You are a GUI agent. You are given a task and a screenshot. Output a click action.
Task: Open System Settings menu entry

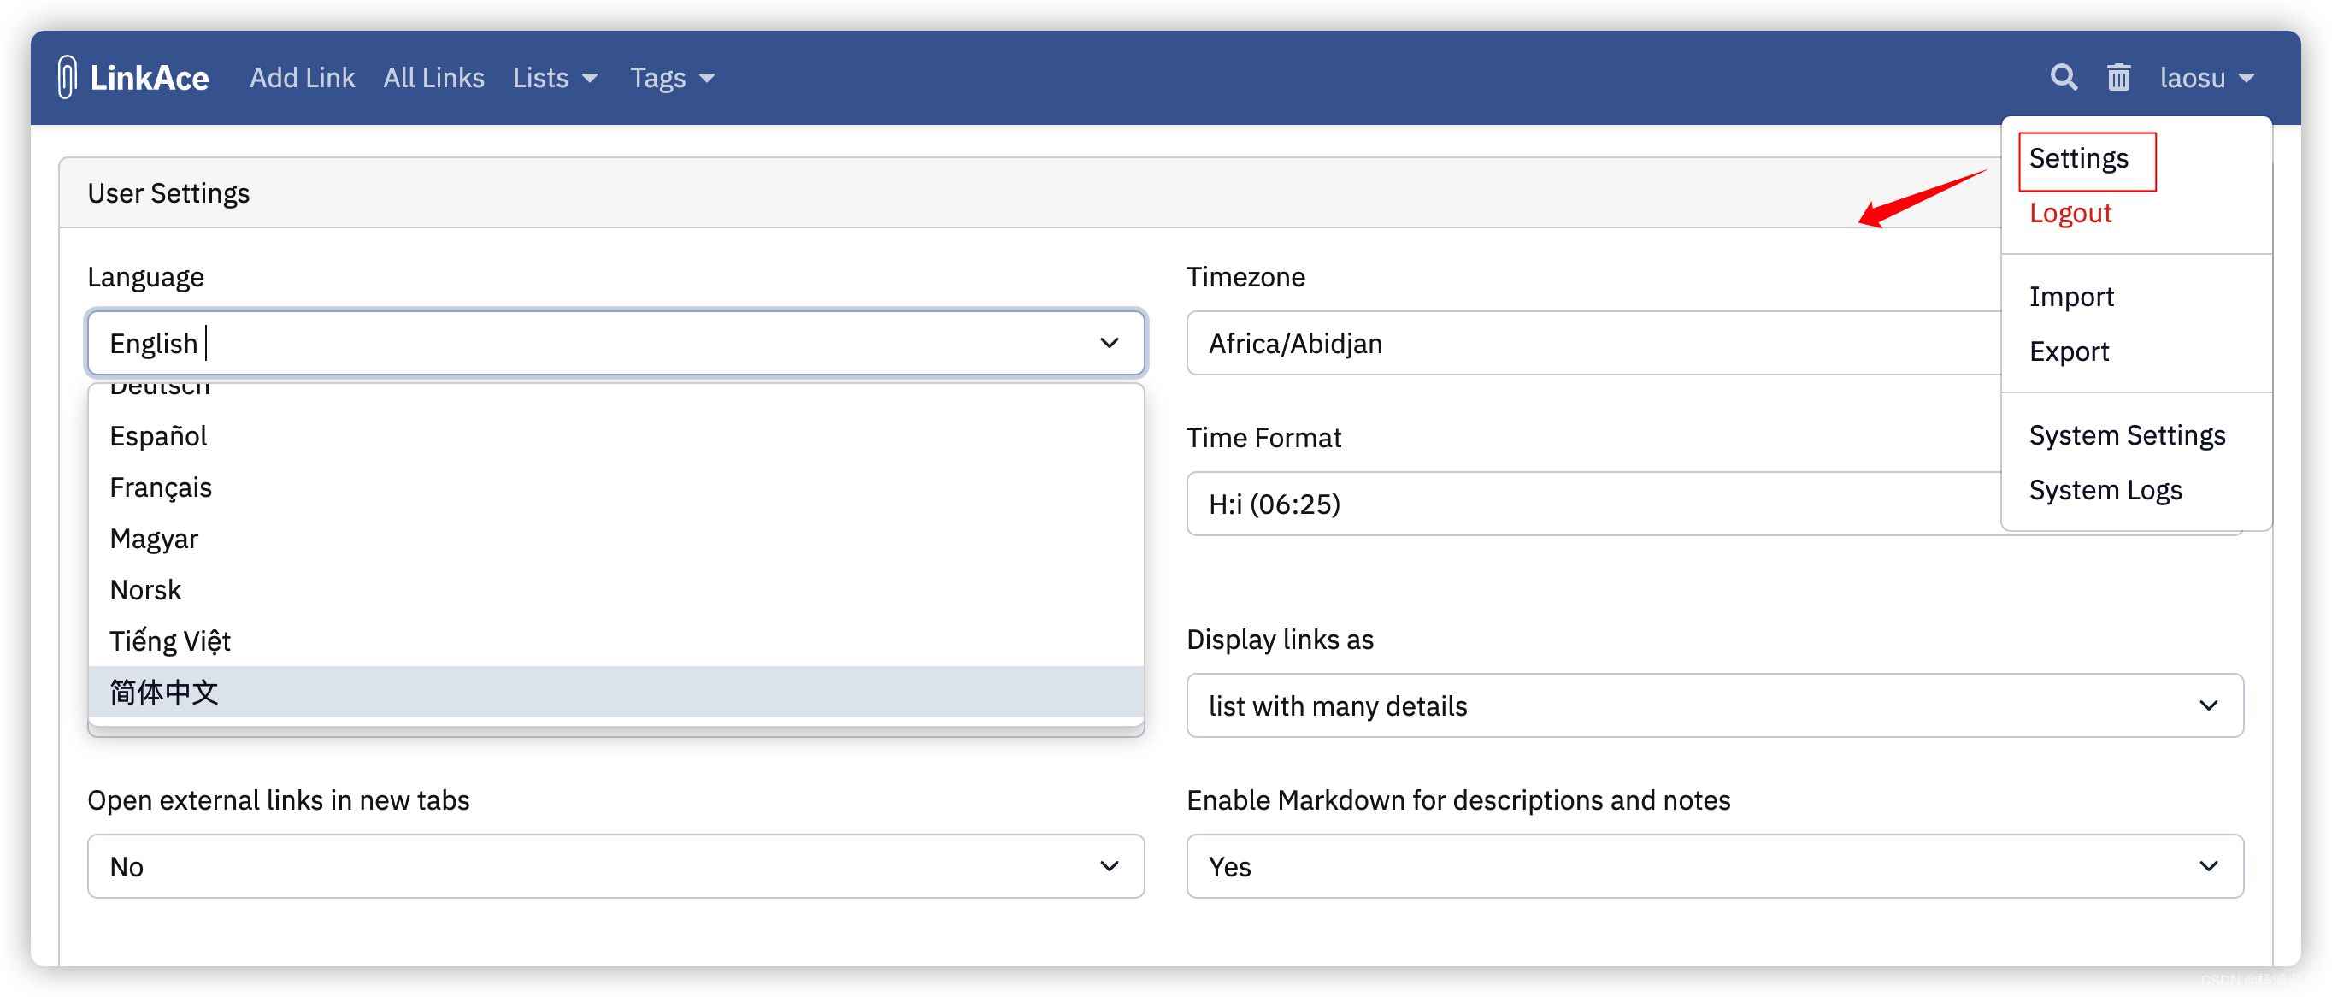coord(2126,435)
